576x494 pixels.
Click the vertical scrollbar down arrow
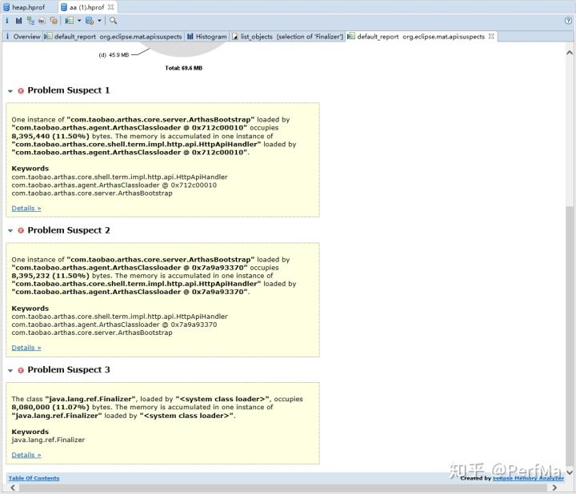point(570,472)
